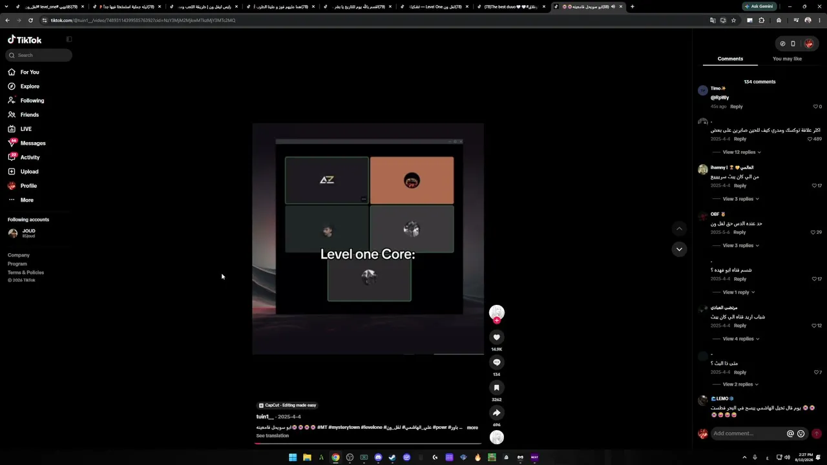Expand the caption with more
The image size is (827, 465).
click(x=472, y=428)
